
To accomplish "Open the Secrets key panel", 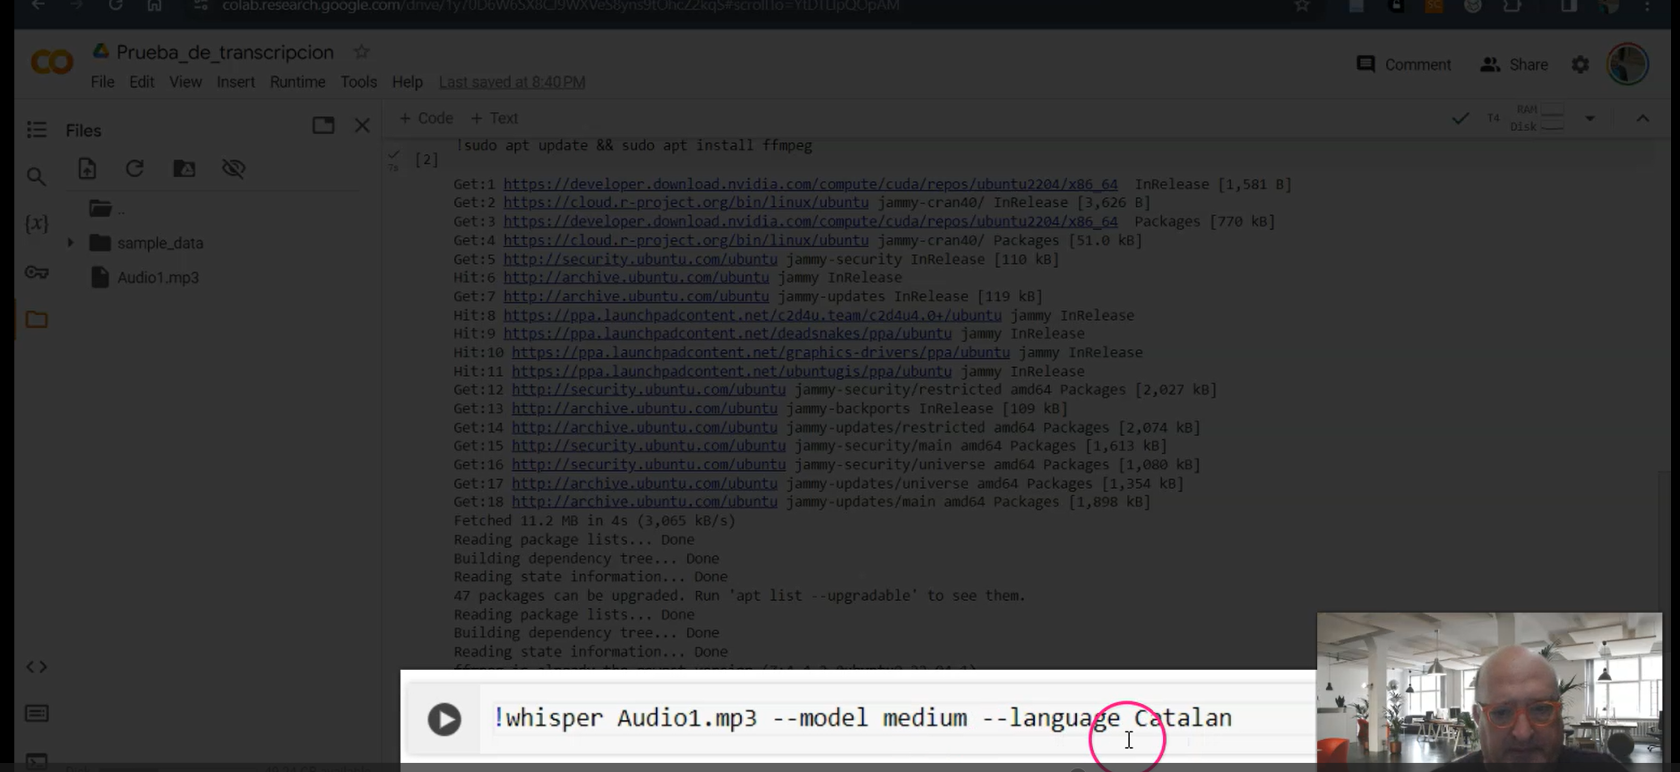I will coord(37,272).
